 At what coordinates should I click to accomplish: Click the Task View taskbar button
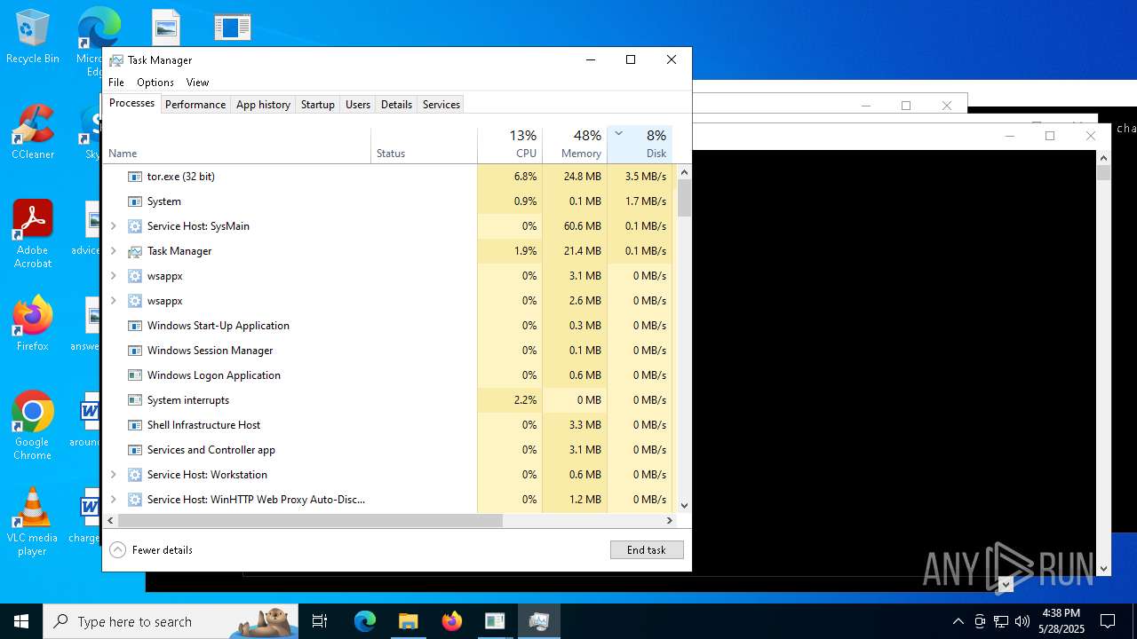[x=320, y=621]
